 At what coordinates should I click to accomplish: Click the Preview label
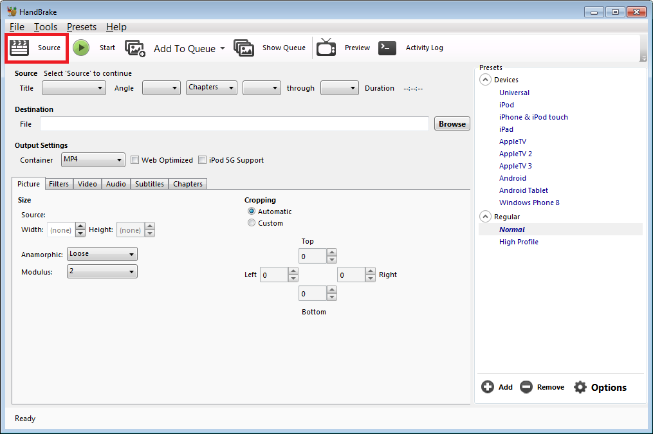[x=357, y=48]
